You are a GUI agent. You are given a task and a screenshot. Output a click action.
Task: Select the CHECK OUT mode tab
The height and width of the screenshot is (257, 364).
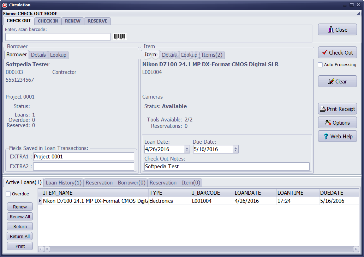click(x=19, y=21)
